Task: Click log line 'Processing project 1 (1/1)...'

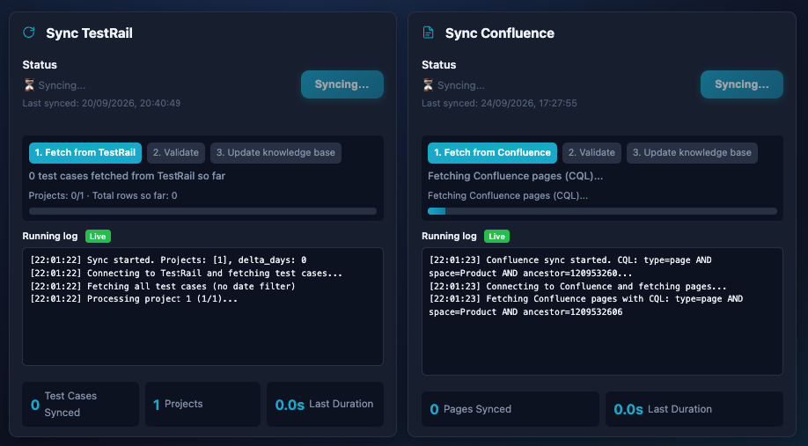Action: pyautogui.click(x=162, y=299)
